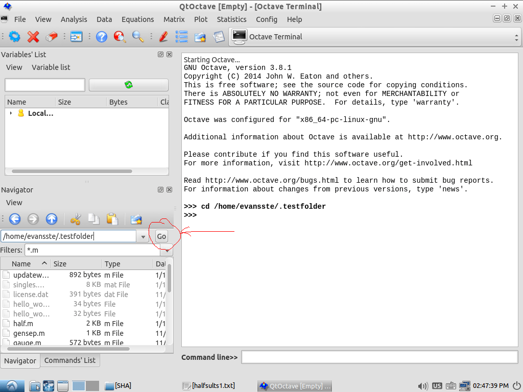This screenshot has width=523, height=392.
Task: Open the path history dropdown arrow
Action: point(144,236)
